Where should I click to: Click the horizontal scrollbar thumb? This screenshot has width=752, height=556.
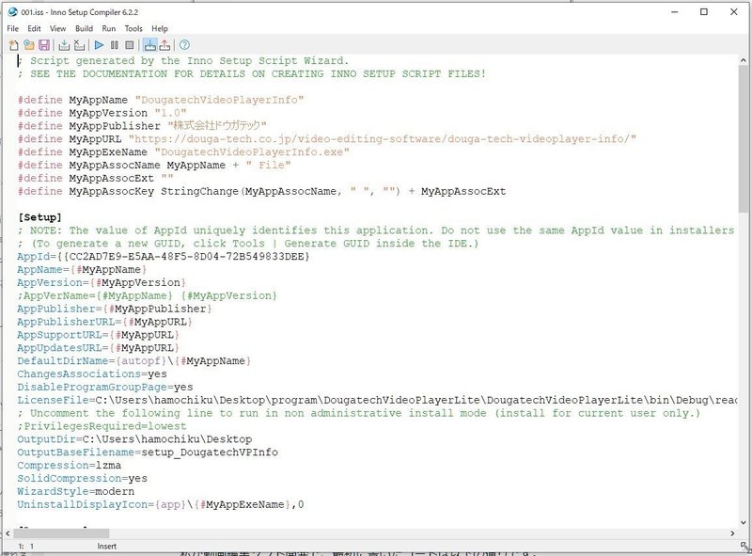tap(61, 533)
